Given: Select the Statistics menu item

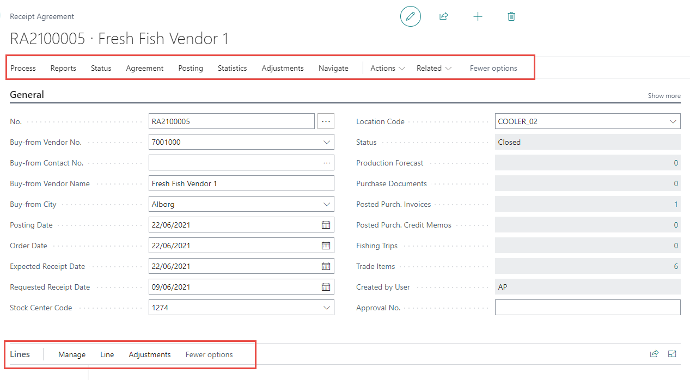Looking at the screenshot, I should [232, 68].
